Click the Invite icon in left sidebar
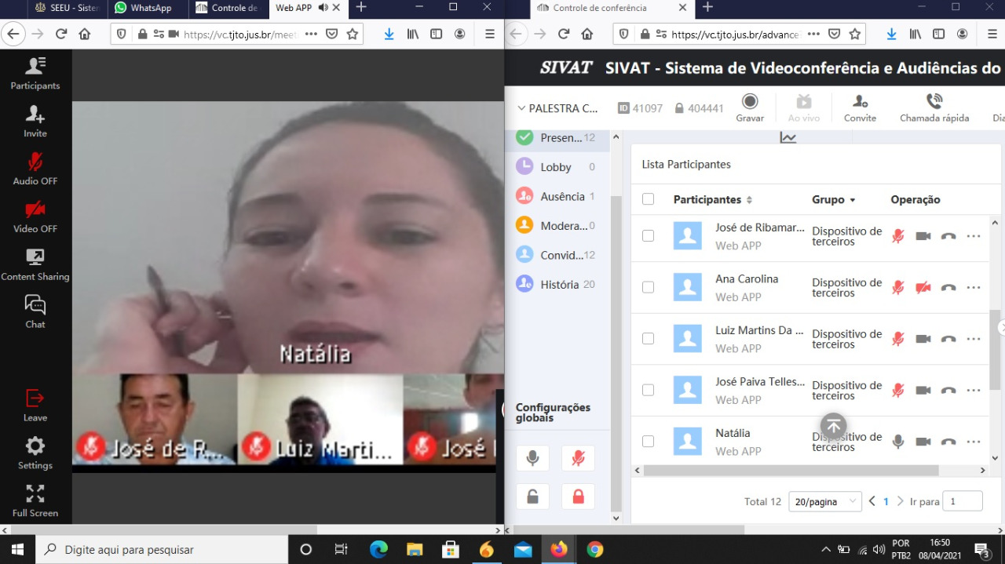The height and width of the screenshot is (564, 1005). [35, 121]
